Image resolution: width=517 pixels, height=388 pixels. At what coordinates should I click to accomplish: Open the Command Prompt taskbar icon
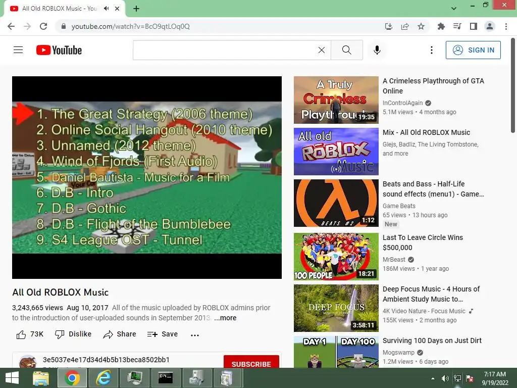pyautogui.click(x=166, y=378)
